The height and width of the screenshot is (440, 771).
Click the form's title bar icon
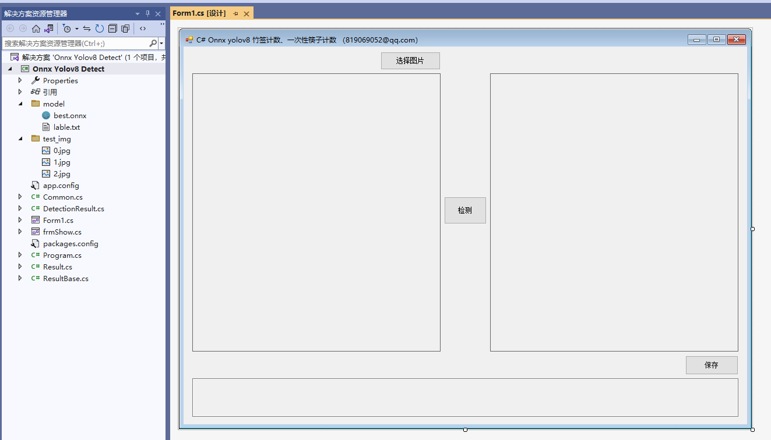189,40
